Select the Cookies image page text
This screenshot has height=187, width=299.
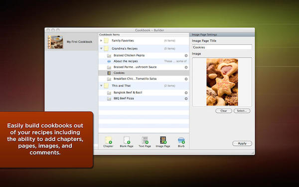(119, 73)
